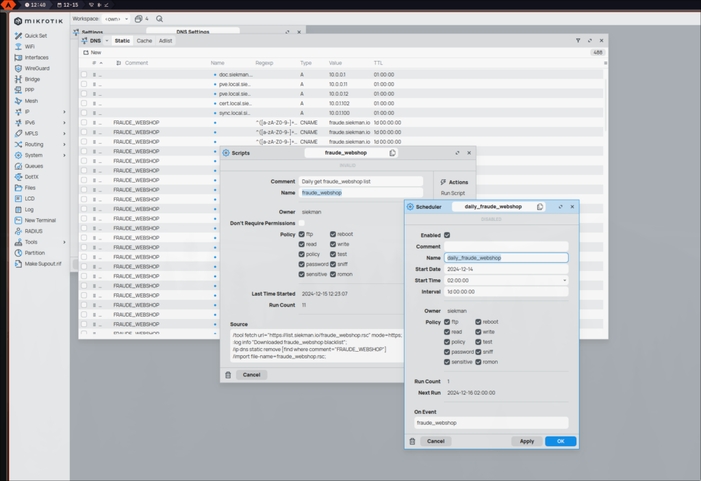Toggle sensitive policy in Scheduler

point(447,362)
